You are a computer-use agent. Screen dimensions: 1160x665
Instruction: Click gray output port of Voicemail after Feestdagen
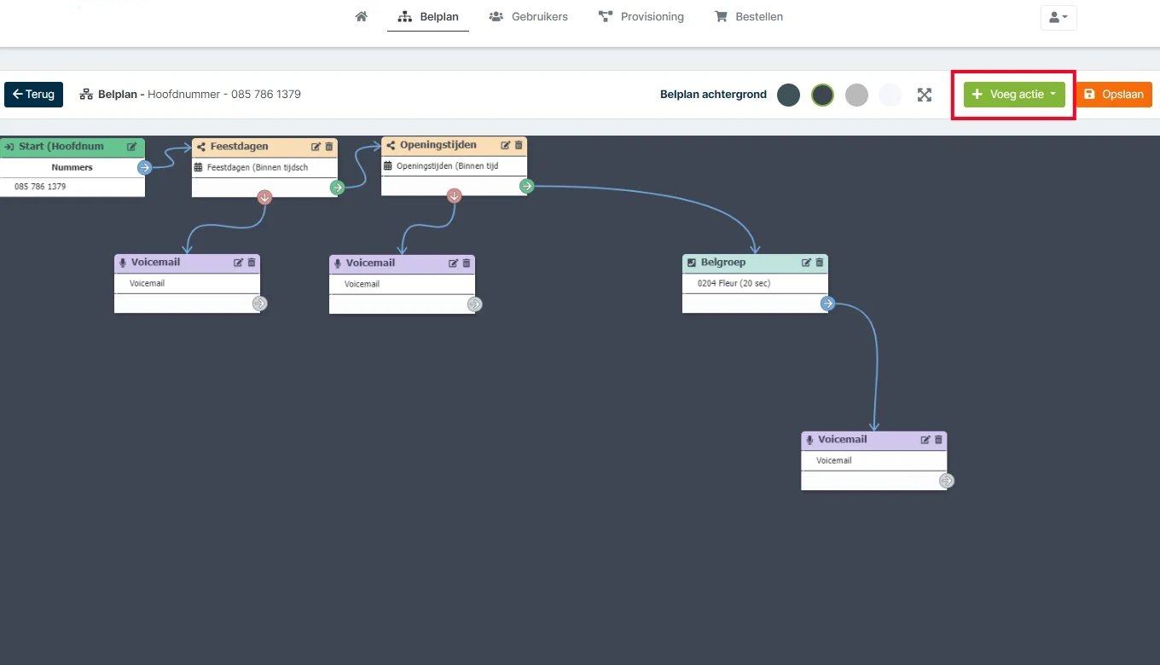(259, 304)
